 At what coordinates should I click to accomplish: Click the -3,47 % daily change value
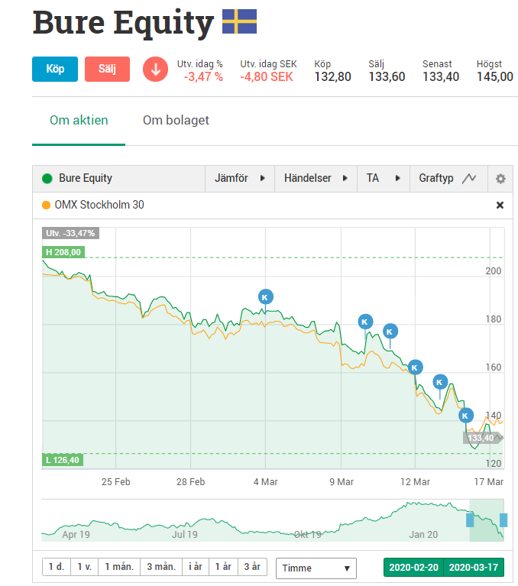pyautogui.click(x=203, y=77)
